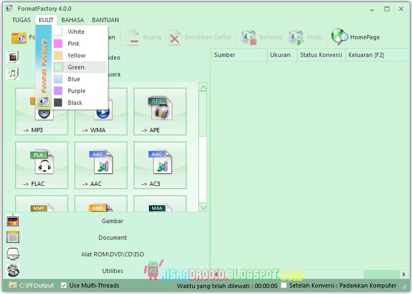
Task: Open the BAHASA language menu
Action: pyautogui.click(x=73, y=20)
